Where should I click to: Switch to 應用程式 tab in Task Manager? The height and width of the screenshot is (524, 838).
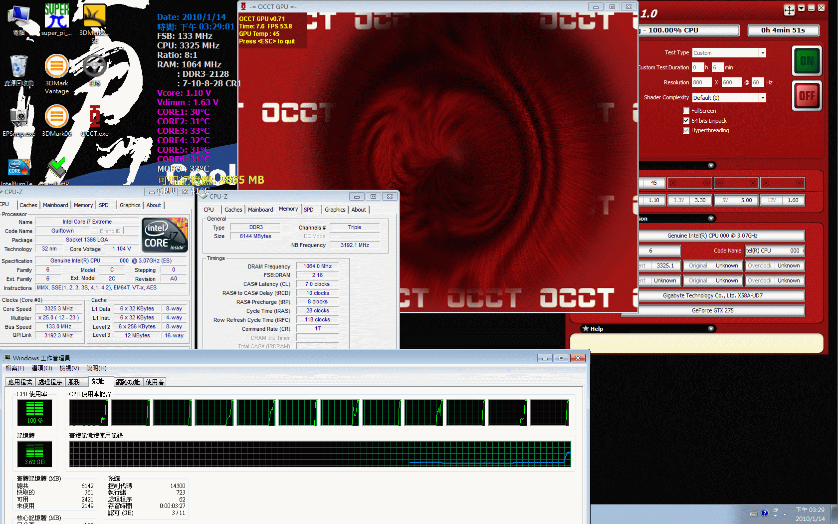20,382
